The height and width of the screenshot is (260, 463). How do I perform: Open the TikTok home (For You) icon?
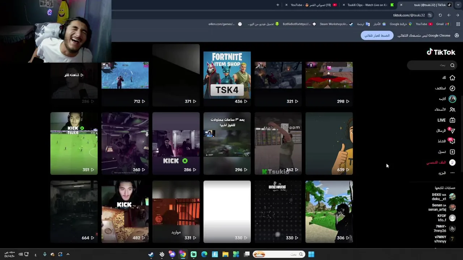point(452,78)
